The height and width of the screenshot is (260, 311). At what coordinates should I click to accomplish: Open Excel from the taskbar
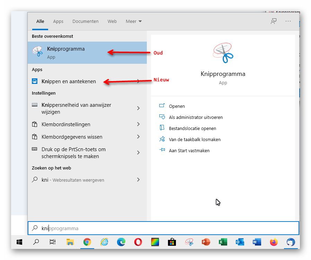click(223, 242)
